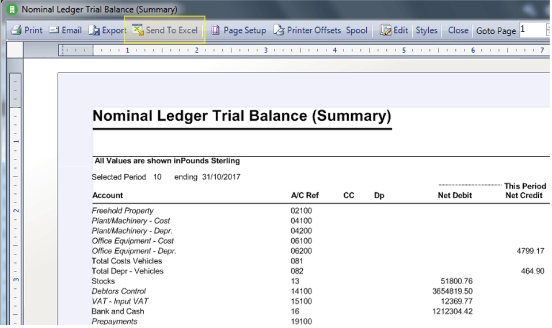The image size is (552, 328).
Task: Click the Net Debit column header
Action: click(x=455, y=195)
